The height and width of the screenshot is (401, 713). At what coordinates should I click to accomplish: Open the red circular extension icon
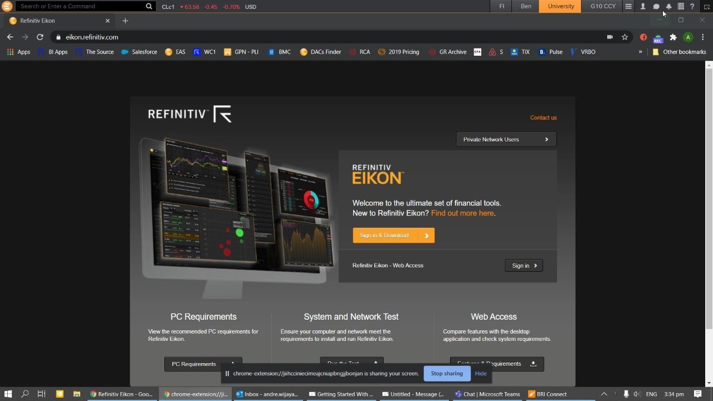point(643,37)
